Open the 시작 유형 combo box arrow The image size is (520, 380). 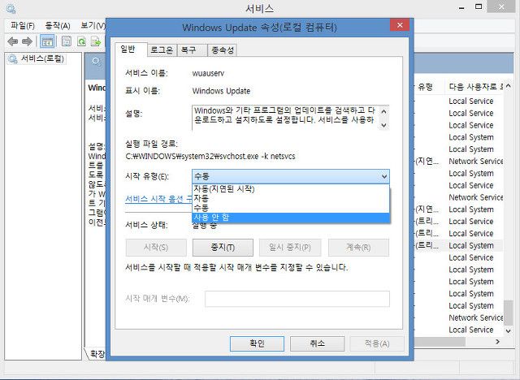pyautogui.click(x=384, y=176)
